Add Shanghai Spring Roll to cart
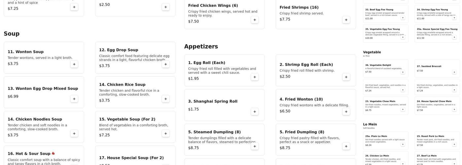The width and height of the screenshot is (462, 165). tap(254, 112)
